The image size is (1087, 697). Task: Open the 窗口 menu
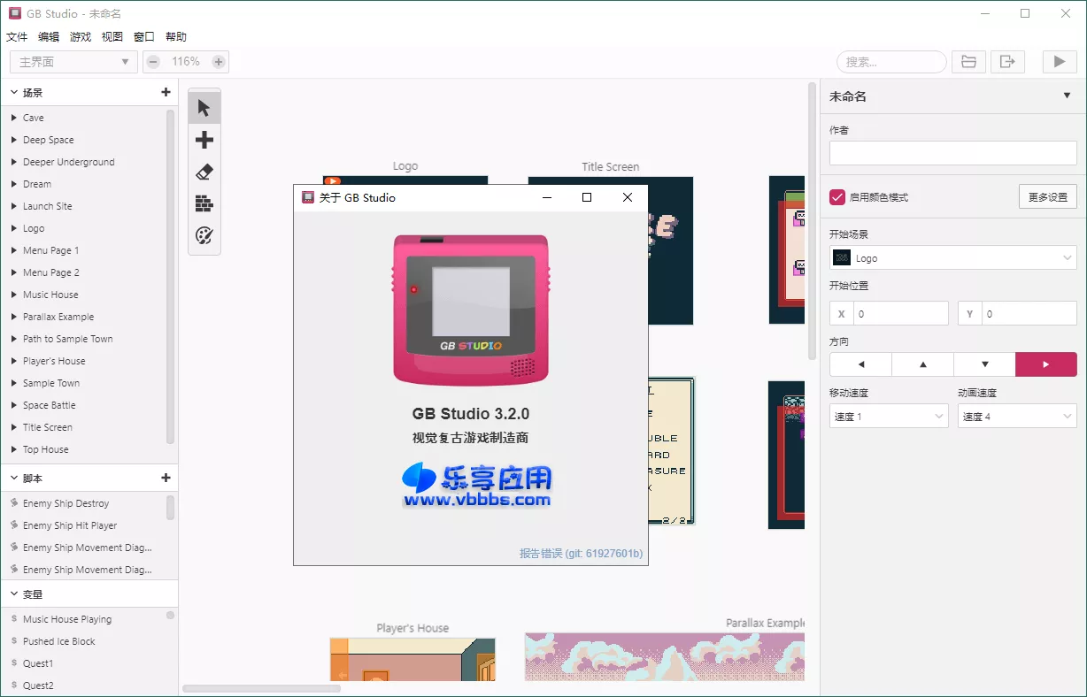(144, 37)
